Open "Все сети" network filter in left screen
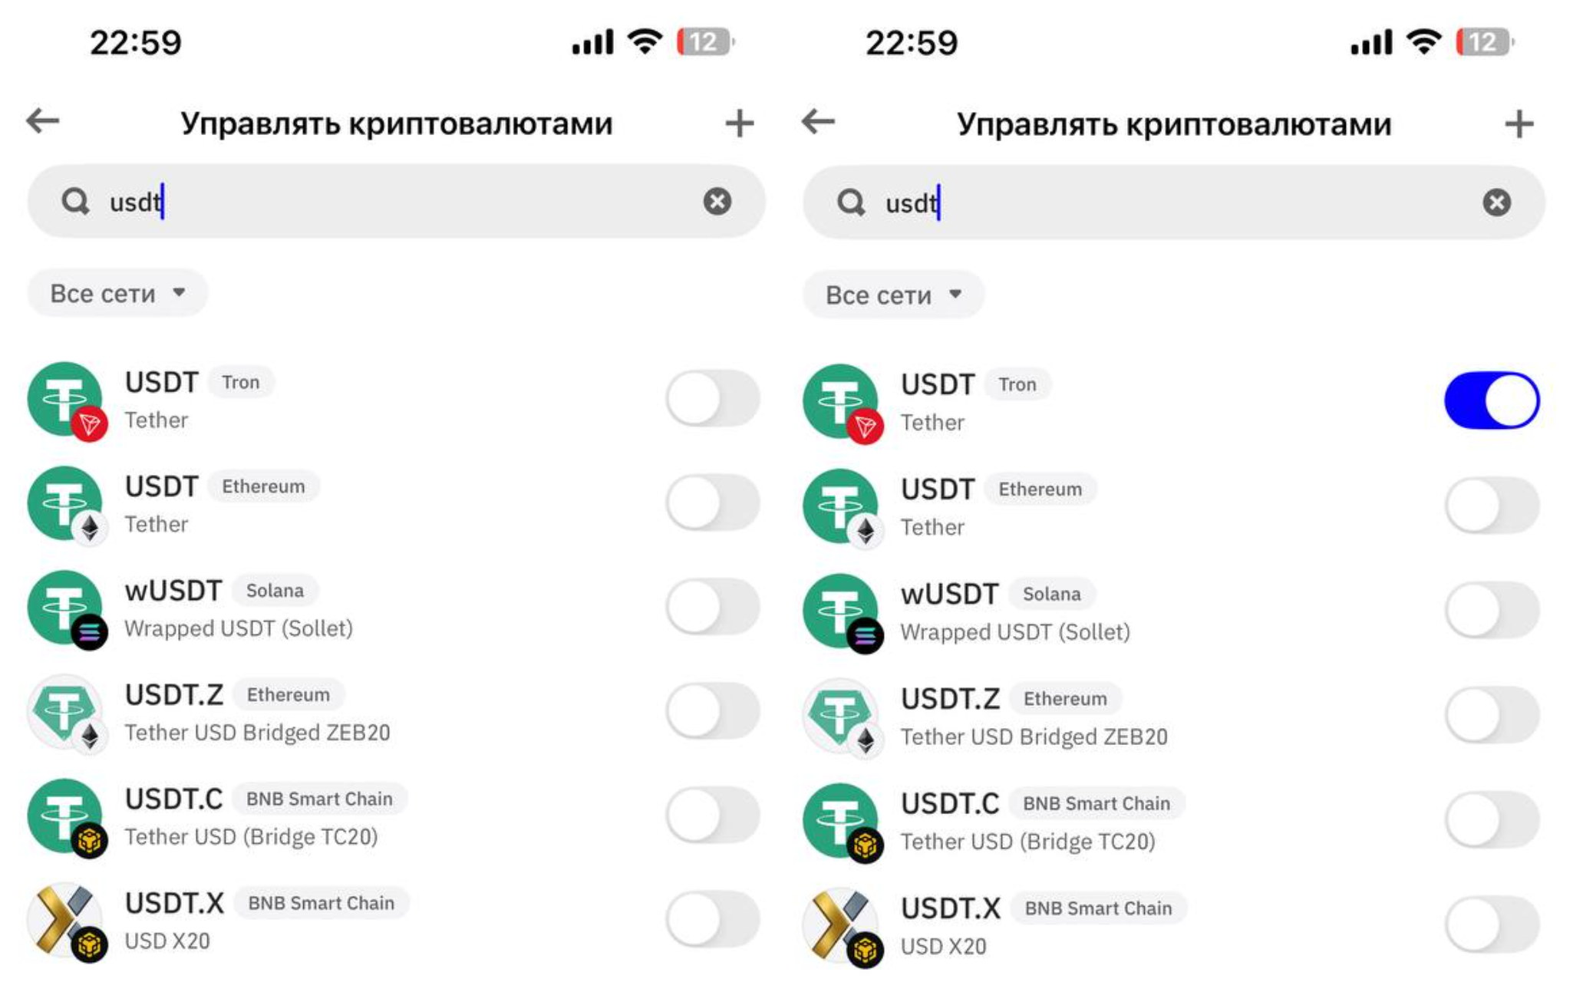Image resolution: width=1573 pixels, height=982 pixels. (x=117, y=293)
